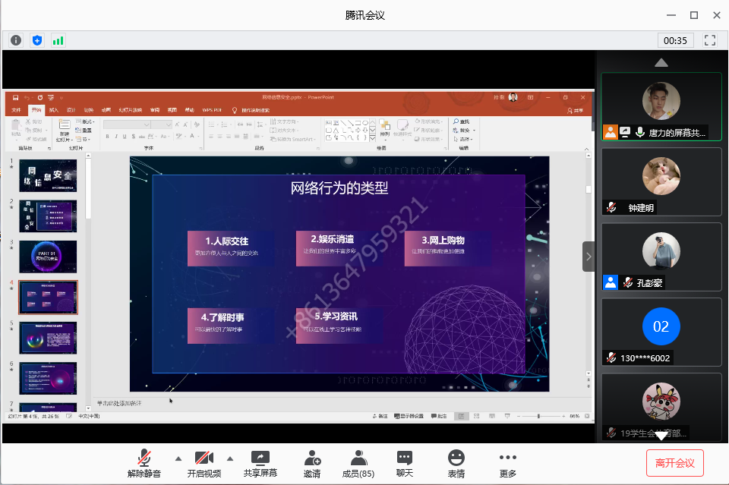Open the 邀请 invite icon
The height and width of the screenshot is (485, 729).
pos(311,463)
